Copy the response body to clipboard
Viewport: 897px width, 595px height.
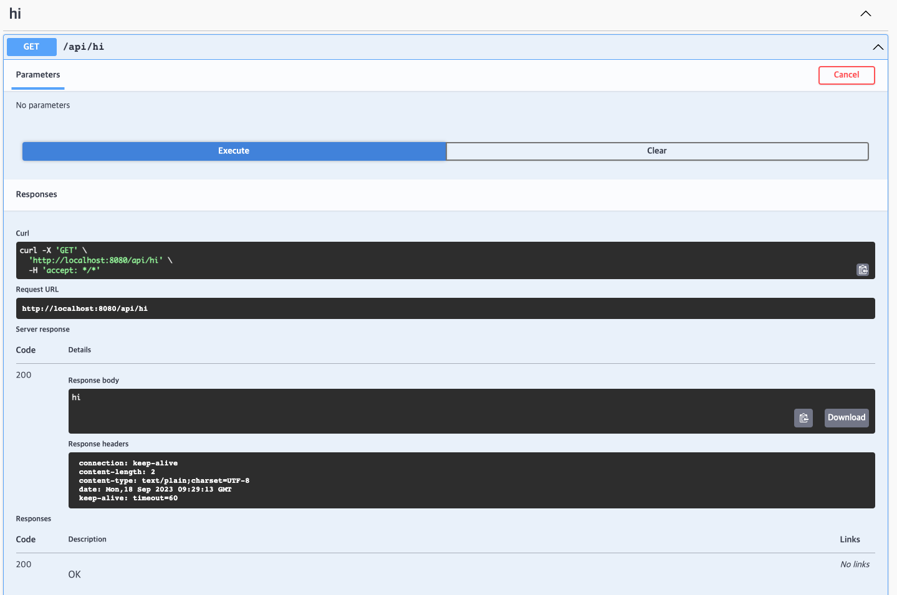[x=803, y=417]
